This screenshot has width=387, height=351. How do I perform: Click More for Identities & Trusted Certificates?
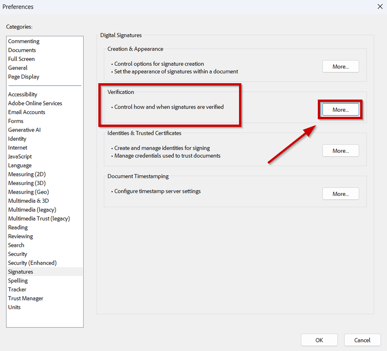341,151
